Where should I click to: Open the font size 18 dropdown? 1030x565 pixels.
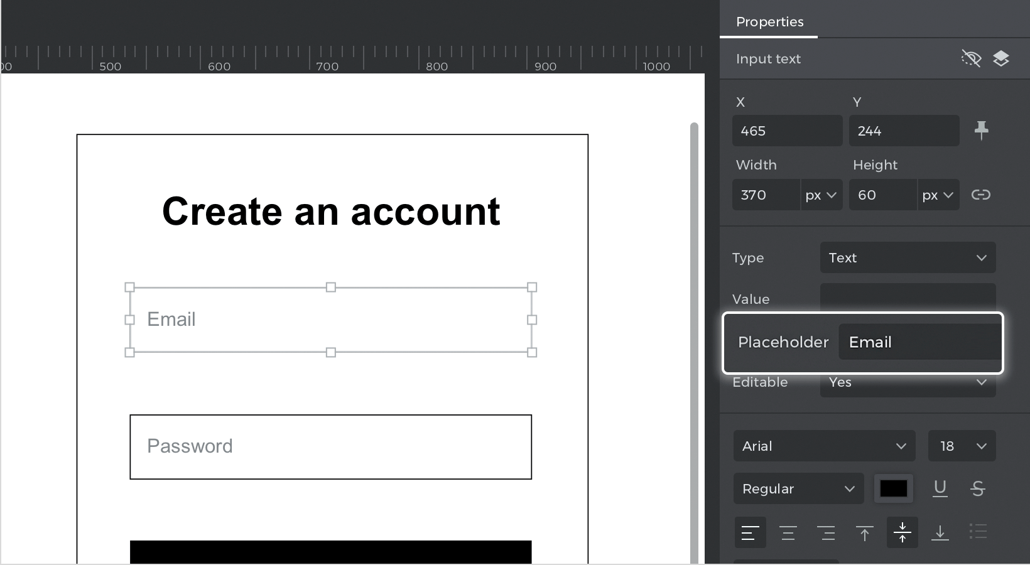[x=962, y=446]
